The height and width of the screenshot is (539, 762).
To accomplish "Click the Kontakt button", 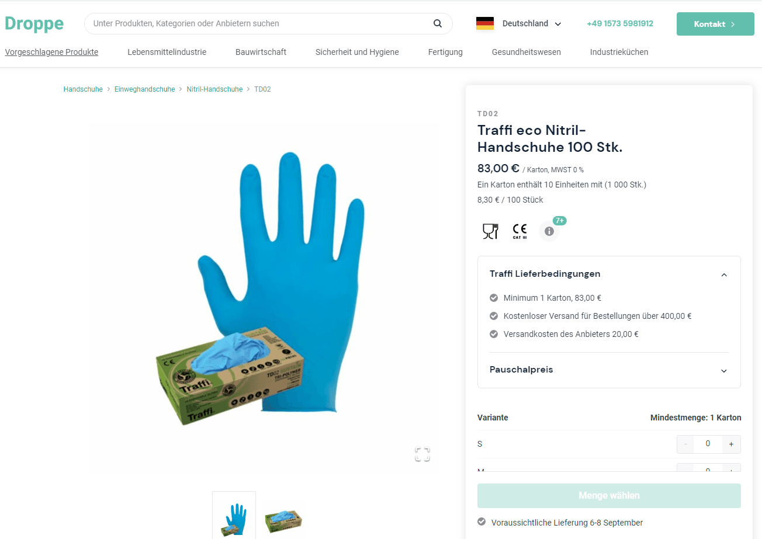I will coord(715,24).
